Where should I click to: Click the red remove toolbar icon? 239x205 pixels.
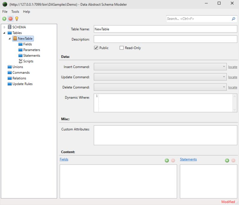[x=10, y=19]
